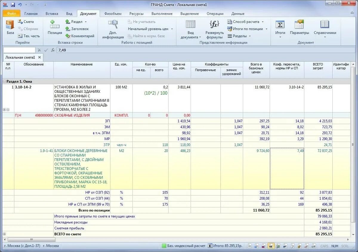The width and height of the screenshot is (358, 252).
Task: Select resource code 1.9-1-41
Action: pos(46,151)
